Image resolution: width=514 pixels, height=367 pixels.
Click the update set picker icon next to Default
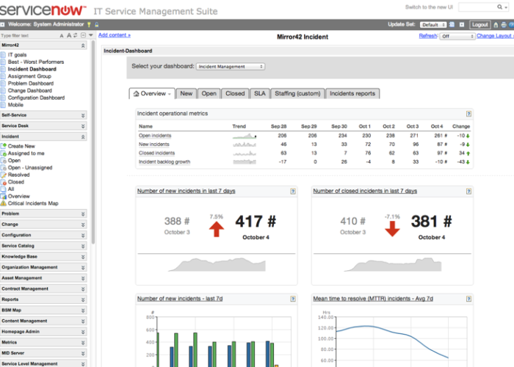pyautogui.click(x=452, y=24)
